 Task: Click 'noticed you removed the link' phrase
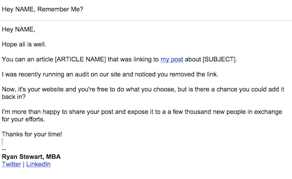pos(176,74)
